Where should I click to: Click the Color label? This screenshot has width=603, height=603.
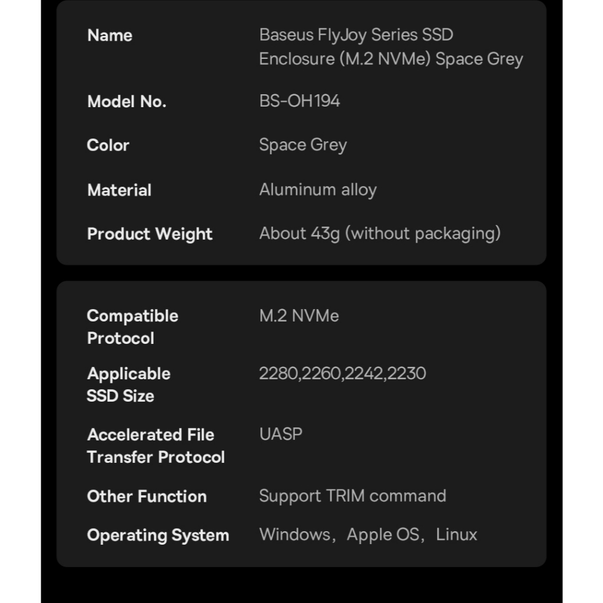108,145
